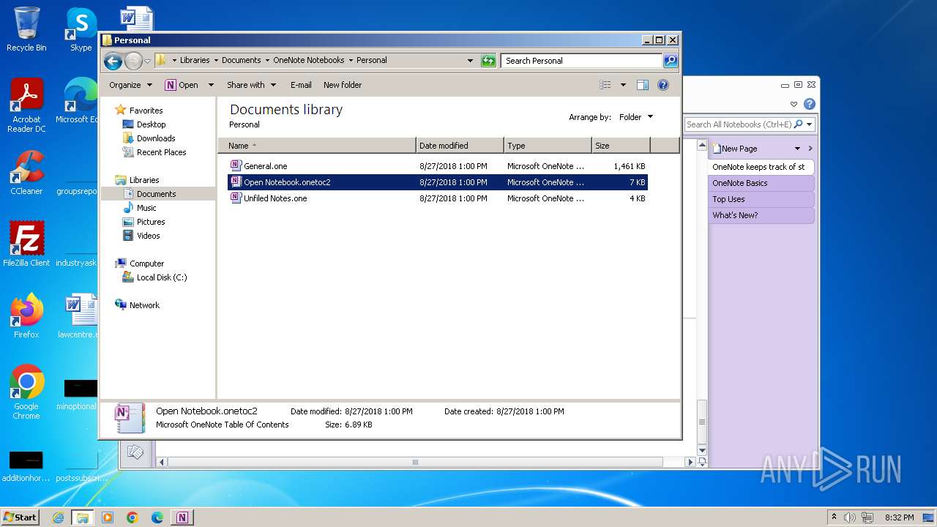Click New Page in OneNote
This screenshot has width=937, height=527.
click(735, 149)
